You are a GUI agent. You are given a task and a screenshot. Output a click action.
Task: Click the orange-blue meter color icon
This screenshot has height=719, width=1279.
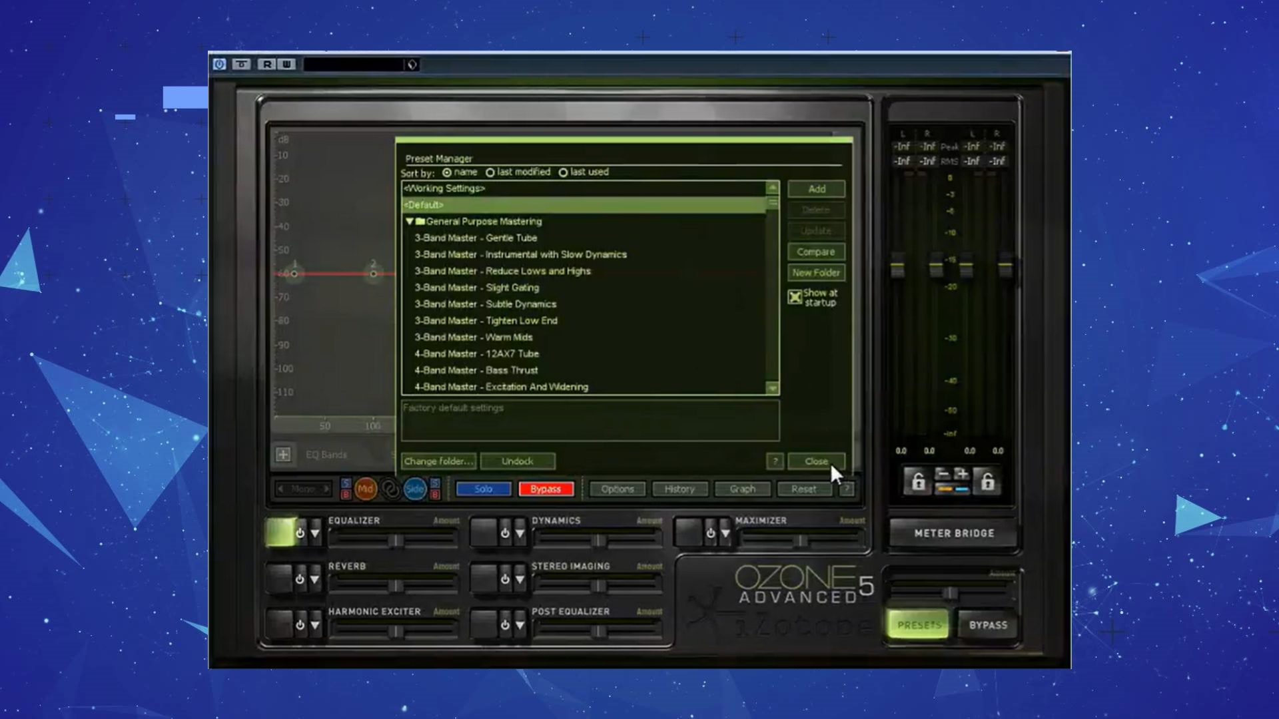[953, 489]
